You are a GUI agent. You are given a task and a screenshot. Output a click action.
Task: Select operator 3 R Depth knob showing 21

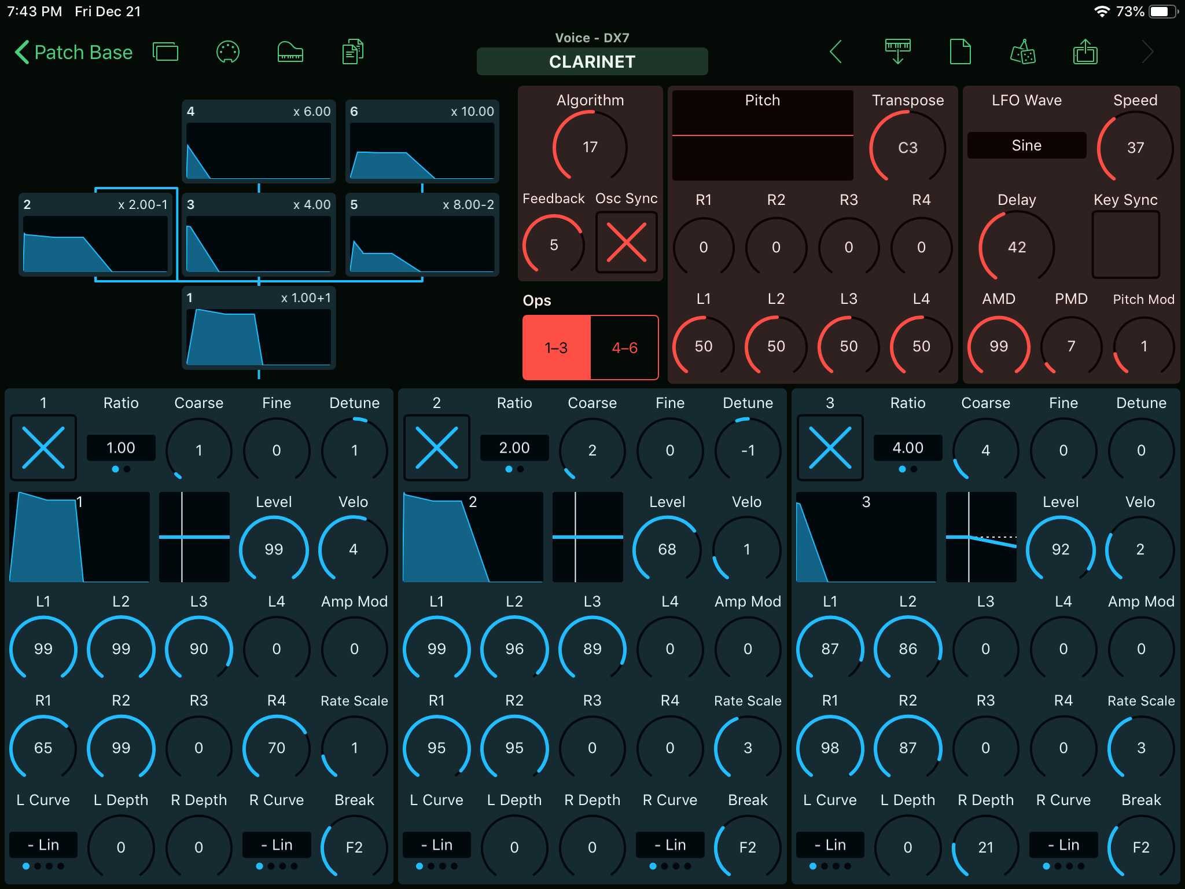click(985, 847)
